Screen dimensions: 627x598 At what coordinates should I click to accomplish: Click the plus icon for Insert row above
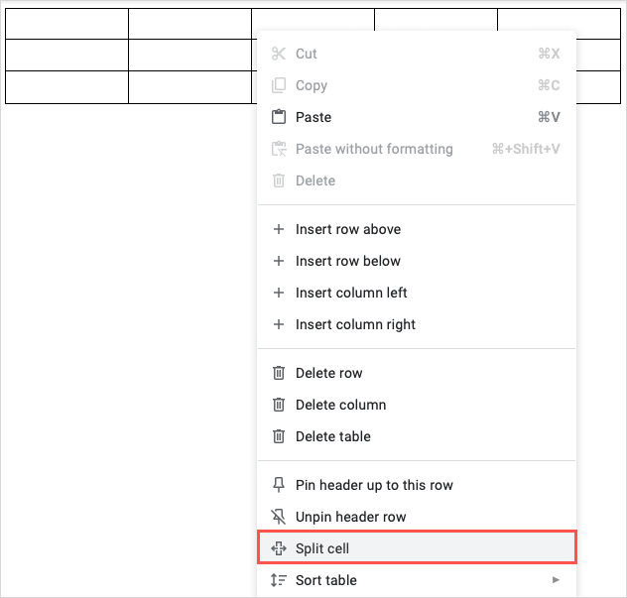click(279, 229)
